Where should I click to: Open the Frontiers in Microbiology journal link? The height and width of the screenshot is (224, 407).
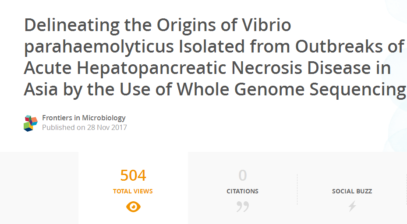[84, 118]
